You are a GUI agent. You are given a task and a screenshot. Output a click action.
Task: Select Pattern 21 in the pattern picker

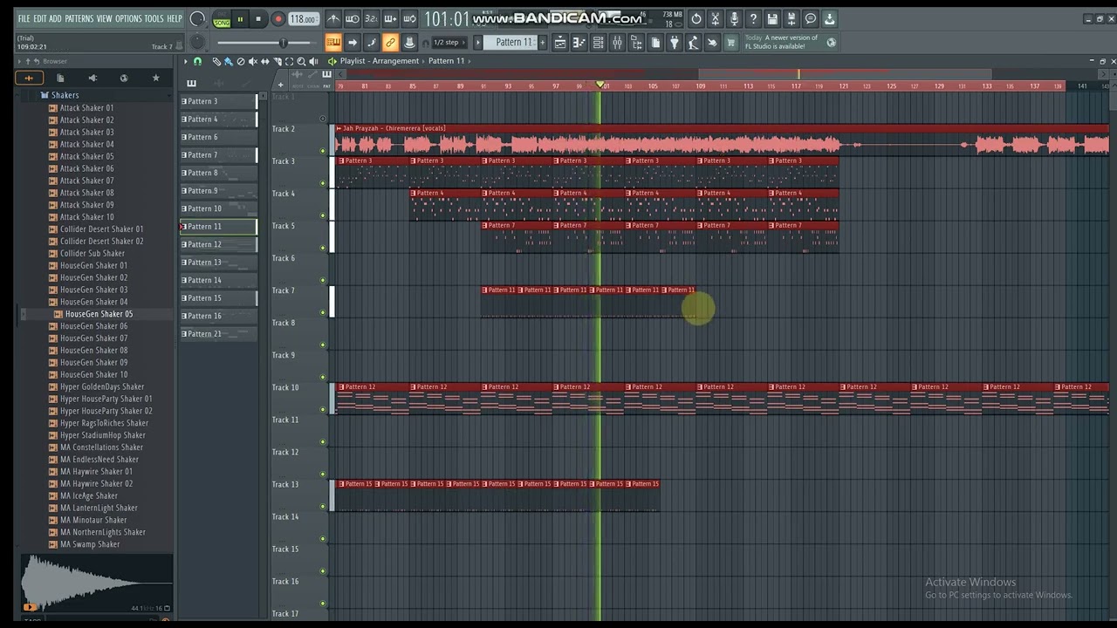[219, 334]
